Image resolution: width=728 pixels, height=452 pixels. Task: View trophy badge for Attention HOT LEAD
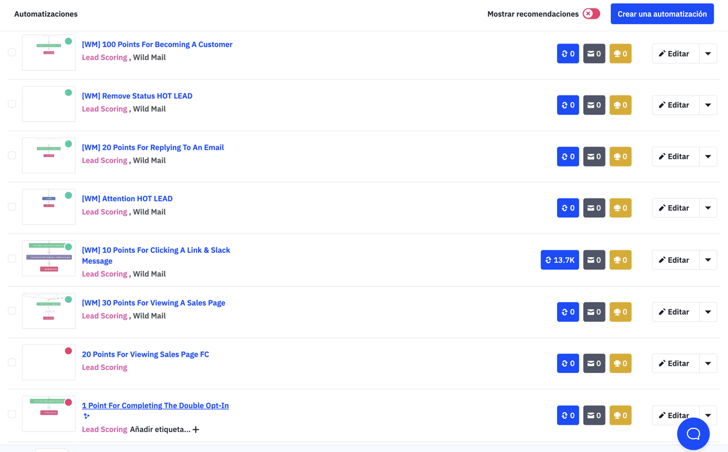tap(621, 208)
